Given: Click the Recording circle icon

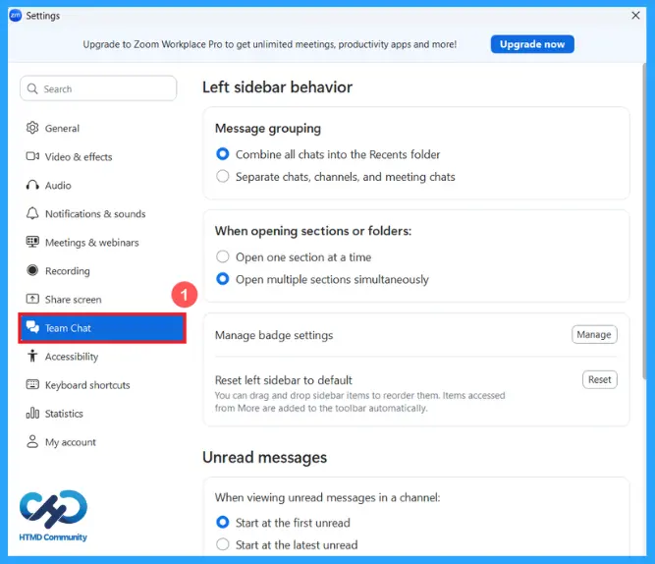Looking at the screenshot, I should click(x=32, y=270).
